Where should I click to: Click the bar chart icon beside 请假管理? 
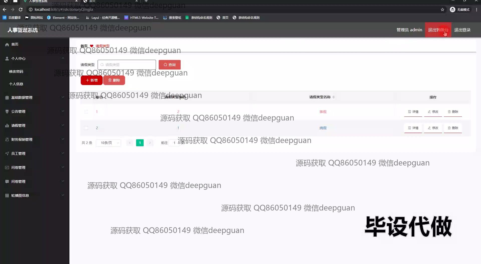pyautogui.click(x=7, y=125)
